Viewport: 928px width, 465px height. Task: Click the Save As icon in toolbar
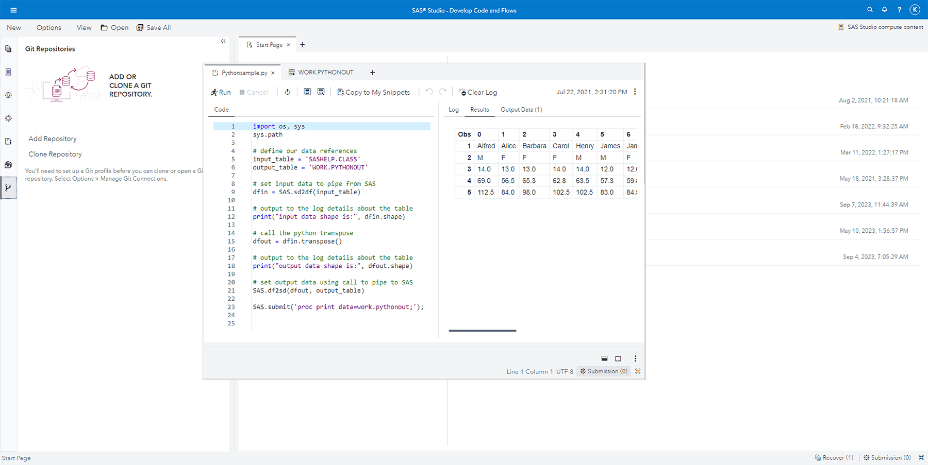pyautogui.click(x=321, y=92)
